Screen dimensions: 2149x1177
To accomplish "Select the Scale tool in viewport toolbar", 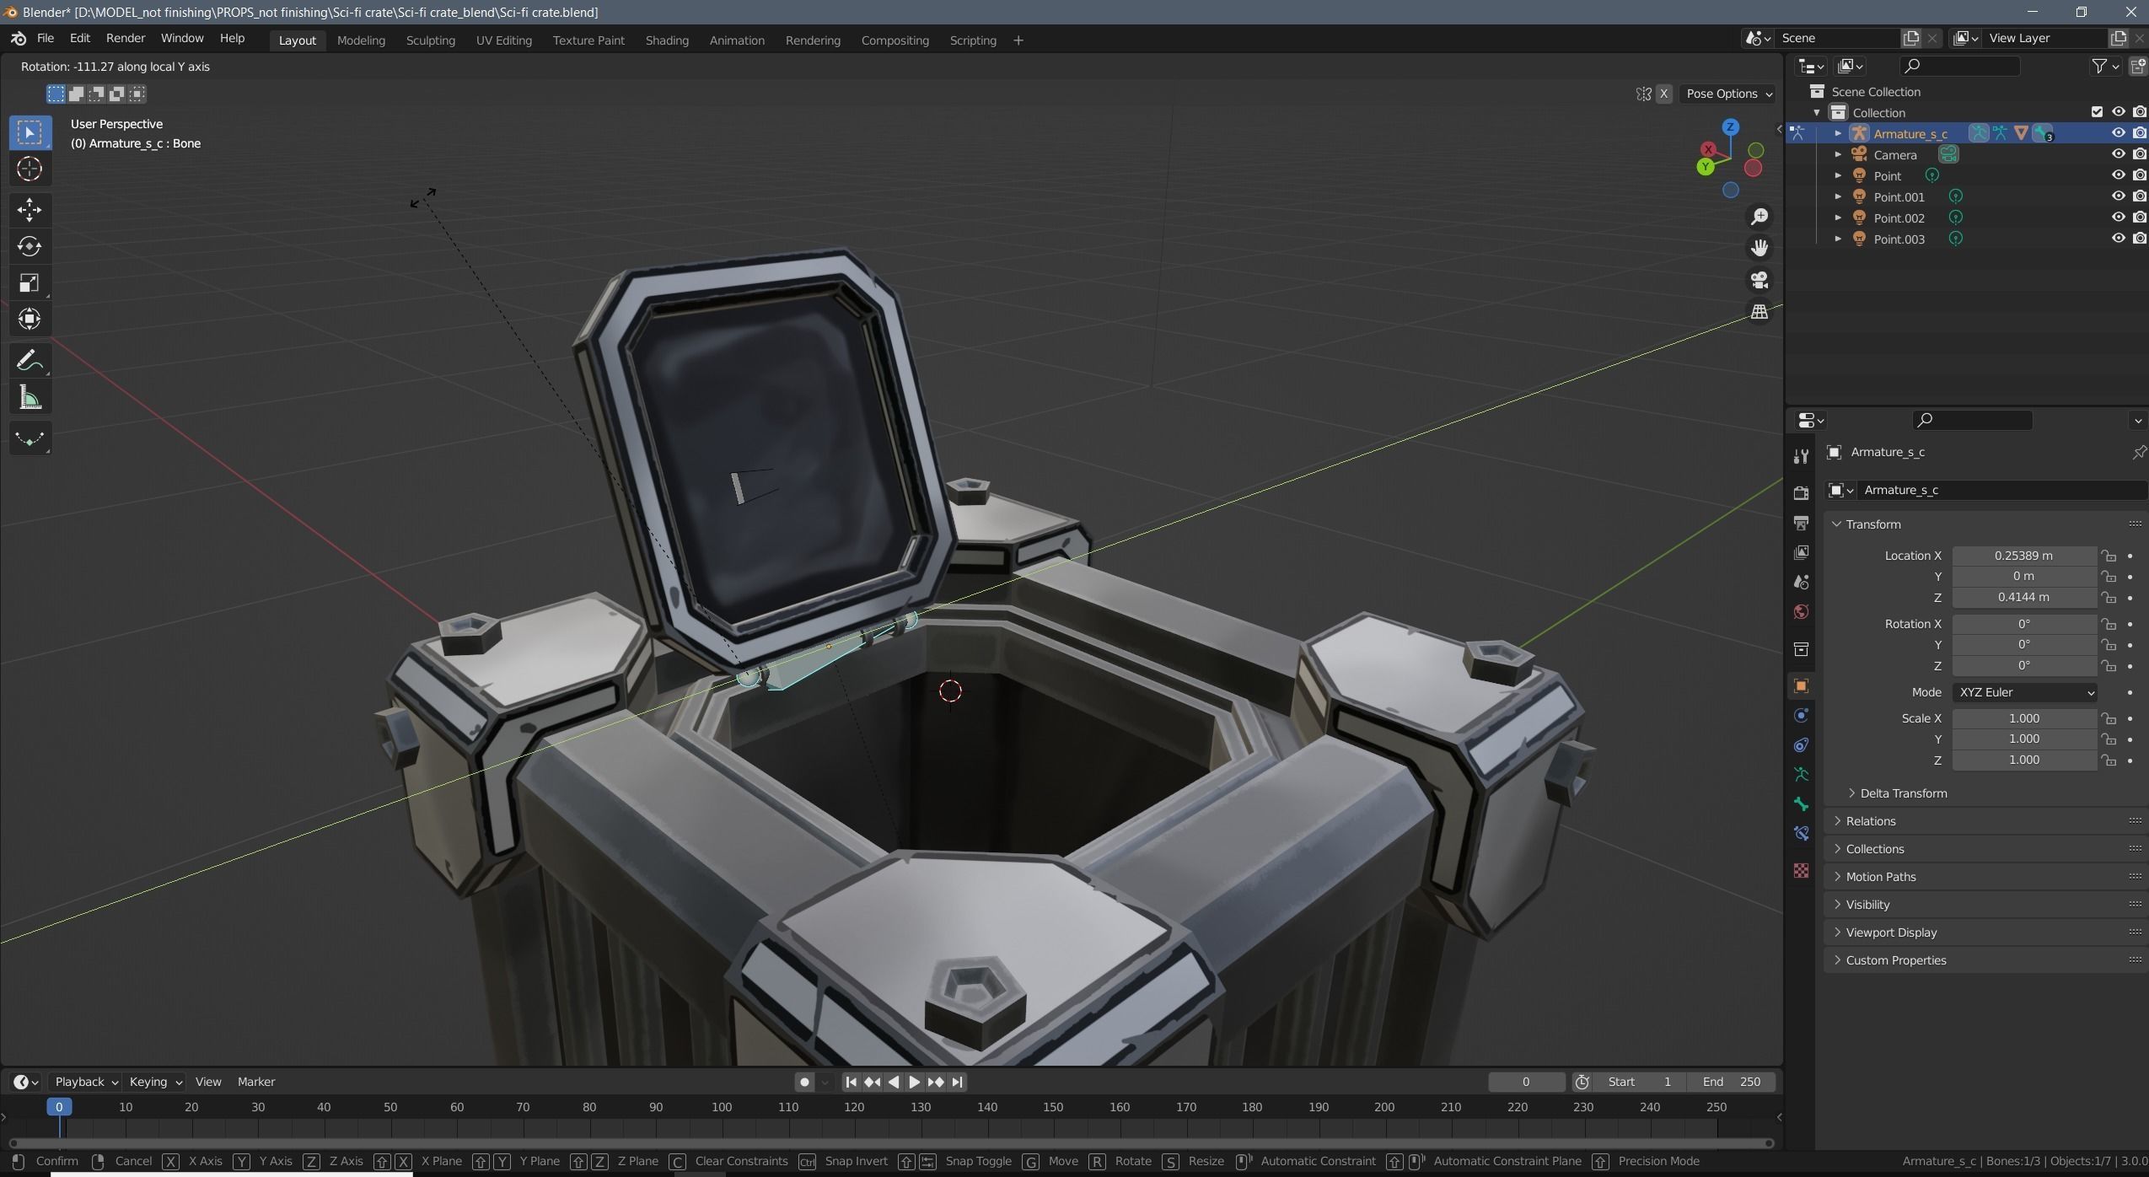I will (x=30, y=282).
